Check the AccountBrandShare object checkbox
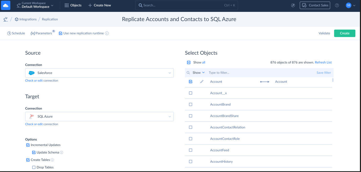The width and height of the screenshot is (361, 172). click(x=191, y=116)
